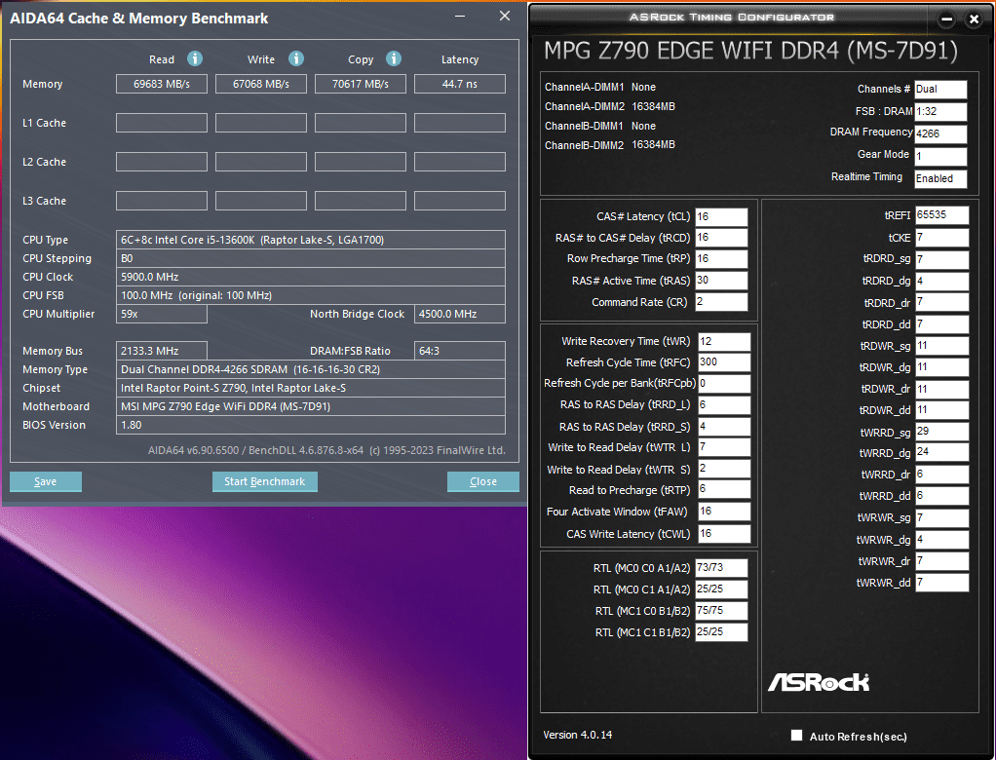This screenshot has width=996, height=760.
Task: Click the tRDWR_sg field
Action: click(942, 346)
